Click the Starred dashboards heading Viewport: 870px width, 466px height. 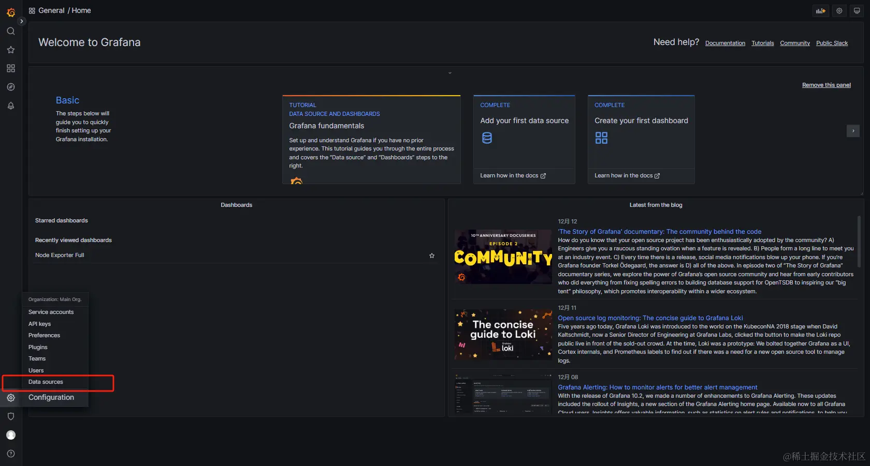[x=62, y=221]
